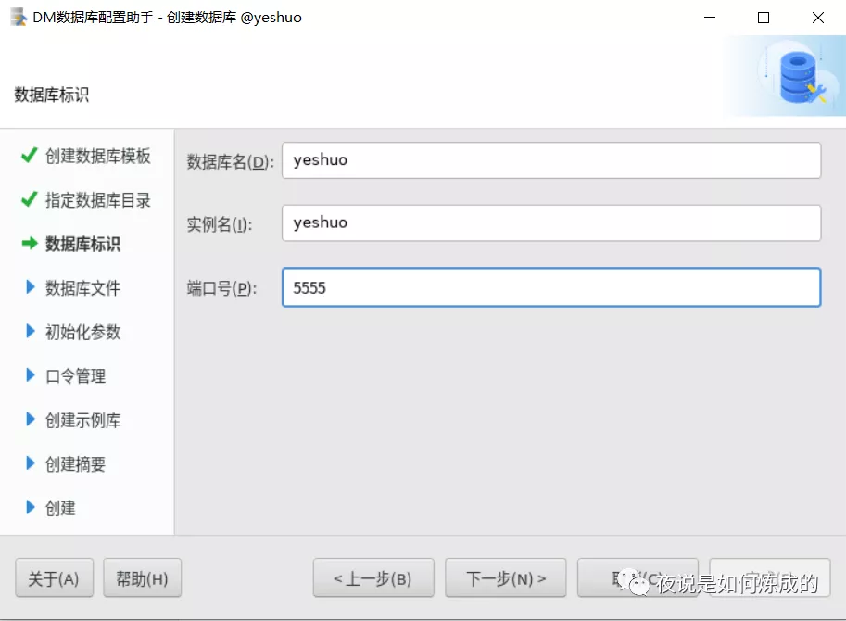Click the 数据库标识 page heading
The height and width of the screenshot is (621, 846).
pyautogui.click(x=51, y=95)
